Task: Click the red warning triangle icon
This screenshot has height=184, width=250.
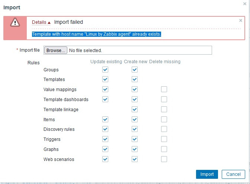Action: (15, 23)
